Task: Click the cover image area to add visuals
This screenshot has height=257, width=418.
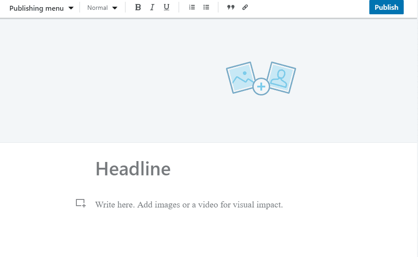Action: coord(260,78)
